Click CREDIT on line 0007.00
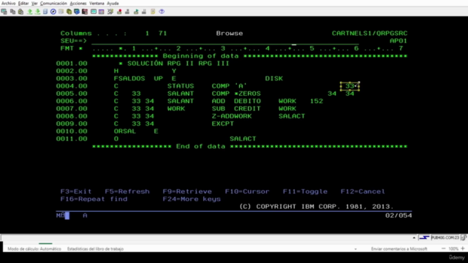 point(247,109)
